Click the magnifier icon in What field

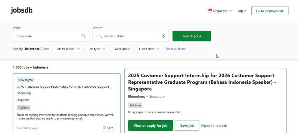(x=84, y=36)
